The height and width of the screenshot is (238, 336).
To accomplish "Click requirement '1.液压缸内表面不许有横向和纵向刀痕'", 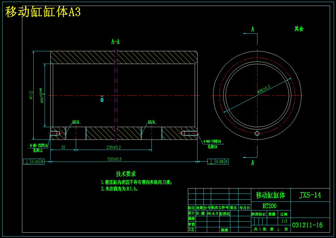I will pyautogui.click(x=136, y=183).
